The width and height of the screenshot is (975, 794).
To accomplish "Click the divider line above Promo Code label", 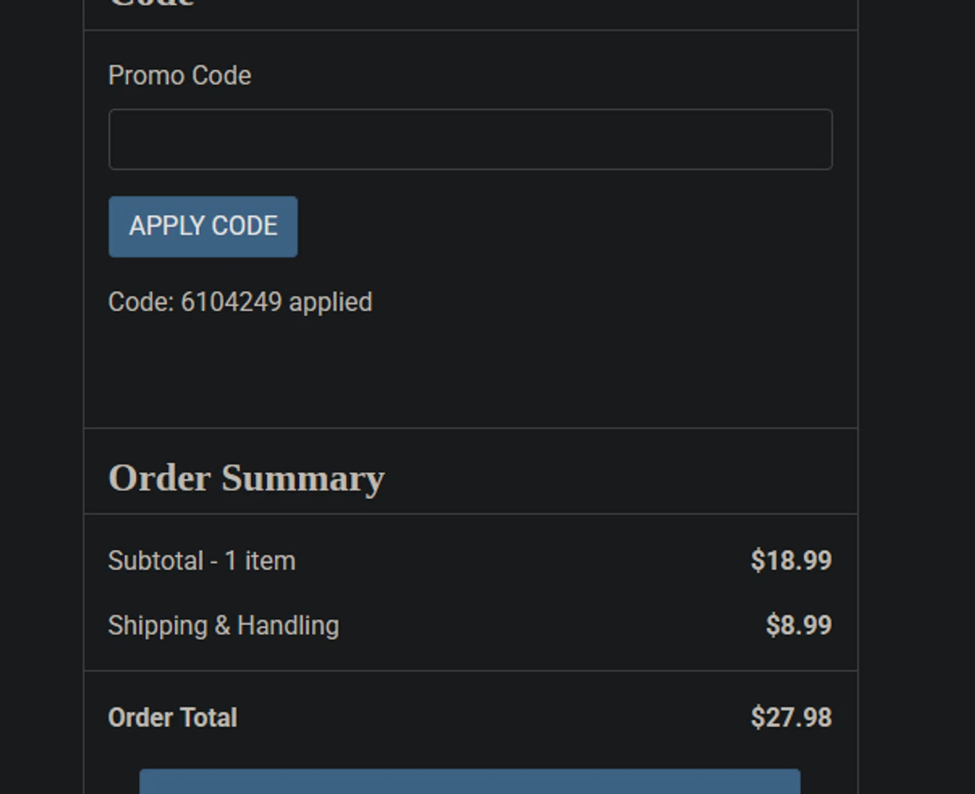I will click(471, 30).
